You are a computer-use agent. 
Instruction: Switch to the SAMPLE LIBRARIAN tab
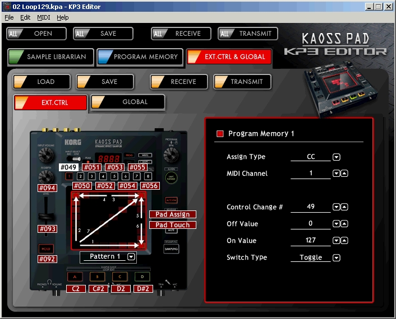(51, 57)
